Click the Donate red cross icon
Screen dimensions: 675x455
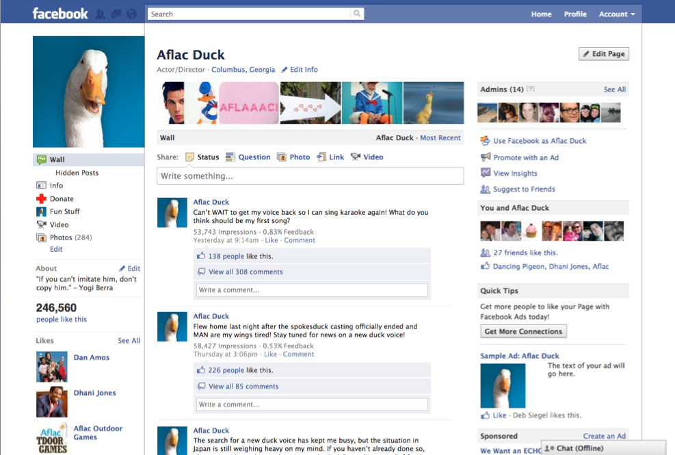[x=42, y=199]
